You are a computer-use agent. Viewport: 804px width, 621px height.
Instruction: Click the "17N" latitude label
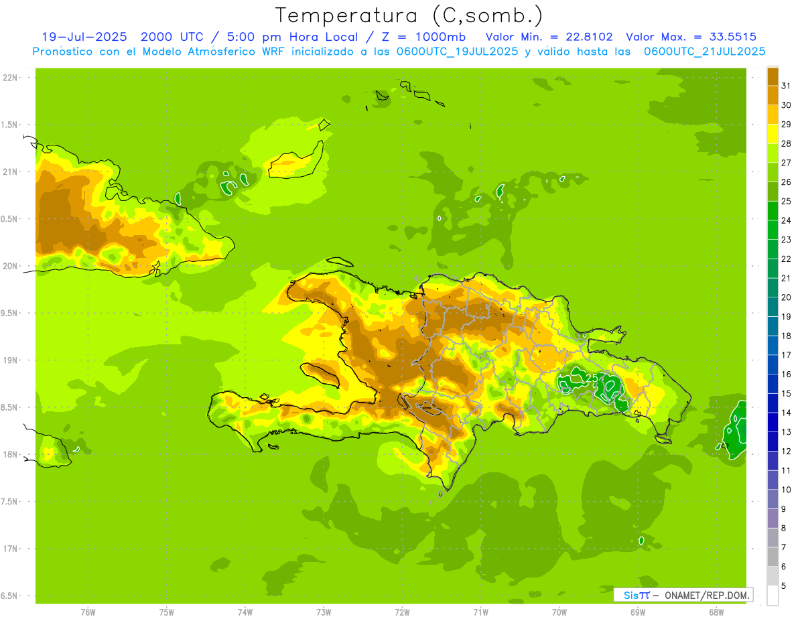point(10,549)
